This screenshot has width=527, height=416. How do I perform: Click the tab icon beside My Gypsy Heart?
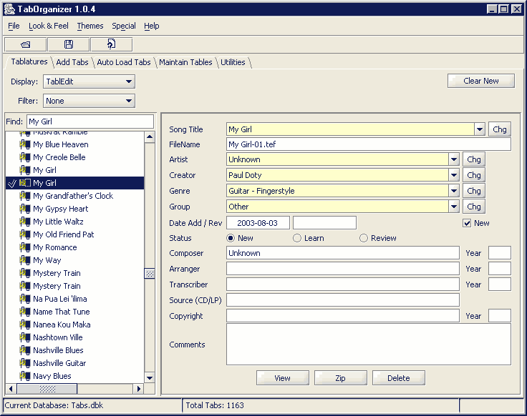25,209
